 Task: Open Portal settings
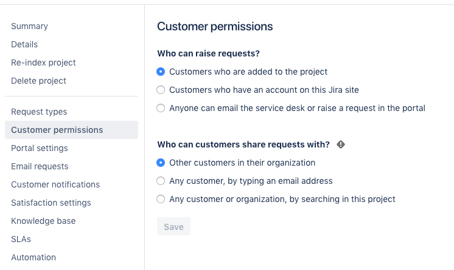(x=40, y=148)
